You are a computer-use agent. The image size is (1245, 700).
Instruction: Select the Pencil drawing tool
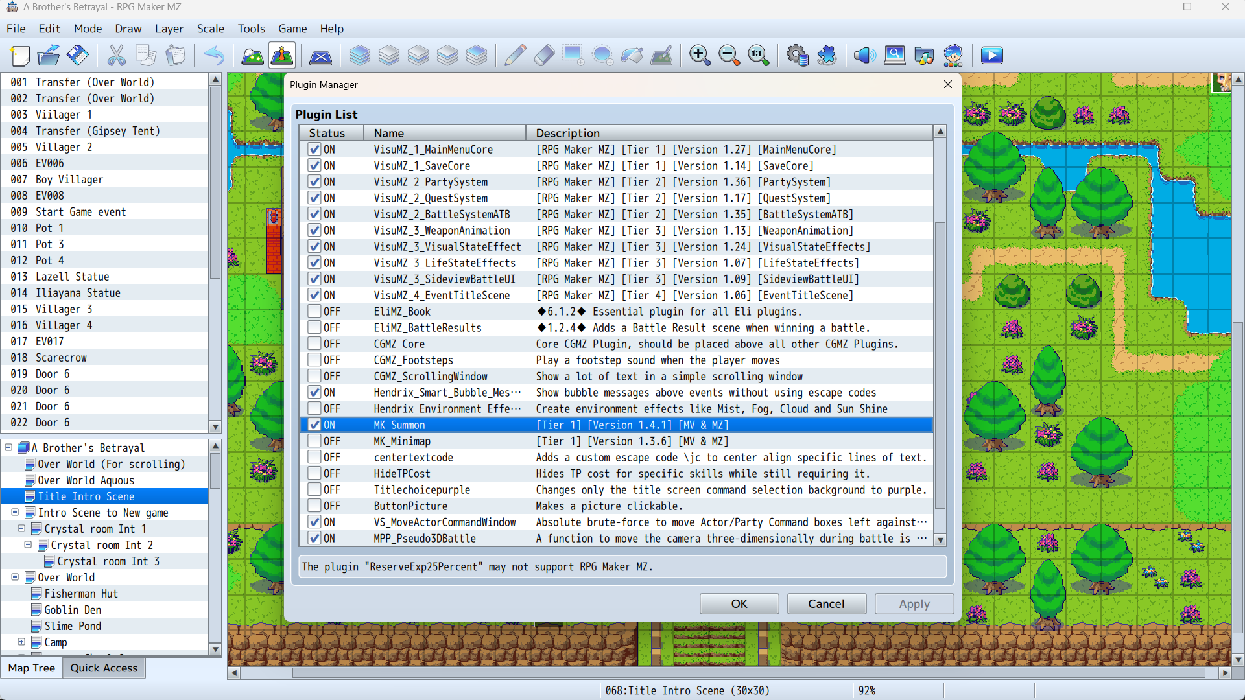tap(515, 56)
